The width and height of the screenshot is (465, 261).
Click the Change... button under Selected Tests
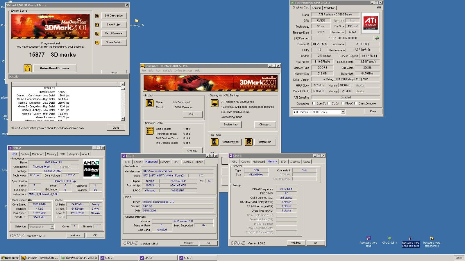coord(193,151)
